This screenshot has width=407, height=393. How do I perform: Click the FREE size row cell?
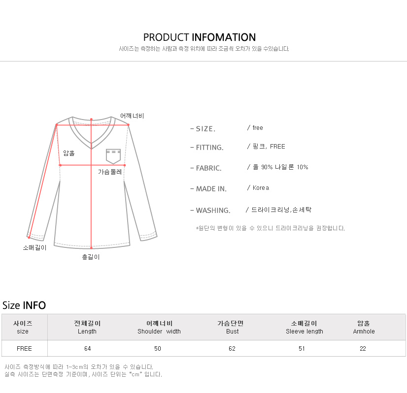(25, 348)
